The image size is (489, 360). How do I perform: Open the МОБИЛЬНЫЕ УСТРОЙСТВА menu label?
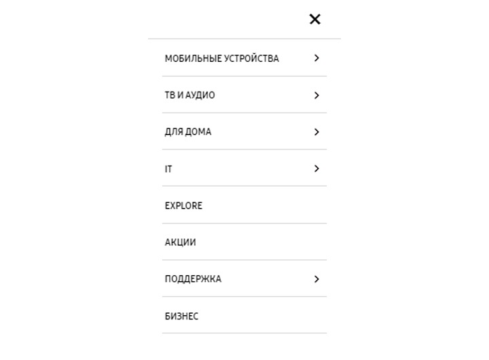tap(221, 58)
